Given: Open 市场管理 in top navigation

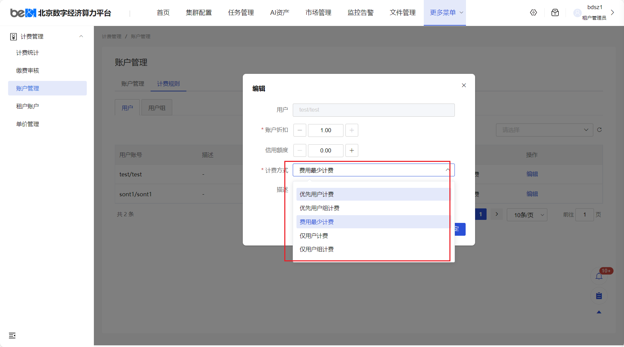Looking at the screenshot, I should click(x=318, y=12).
